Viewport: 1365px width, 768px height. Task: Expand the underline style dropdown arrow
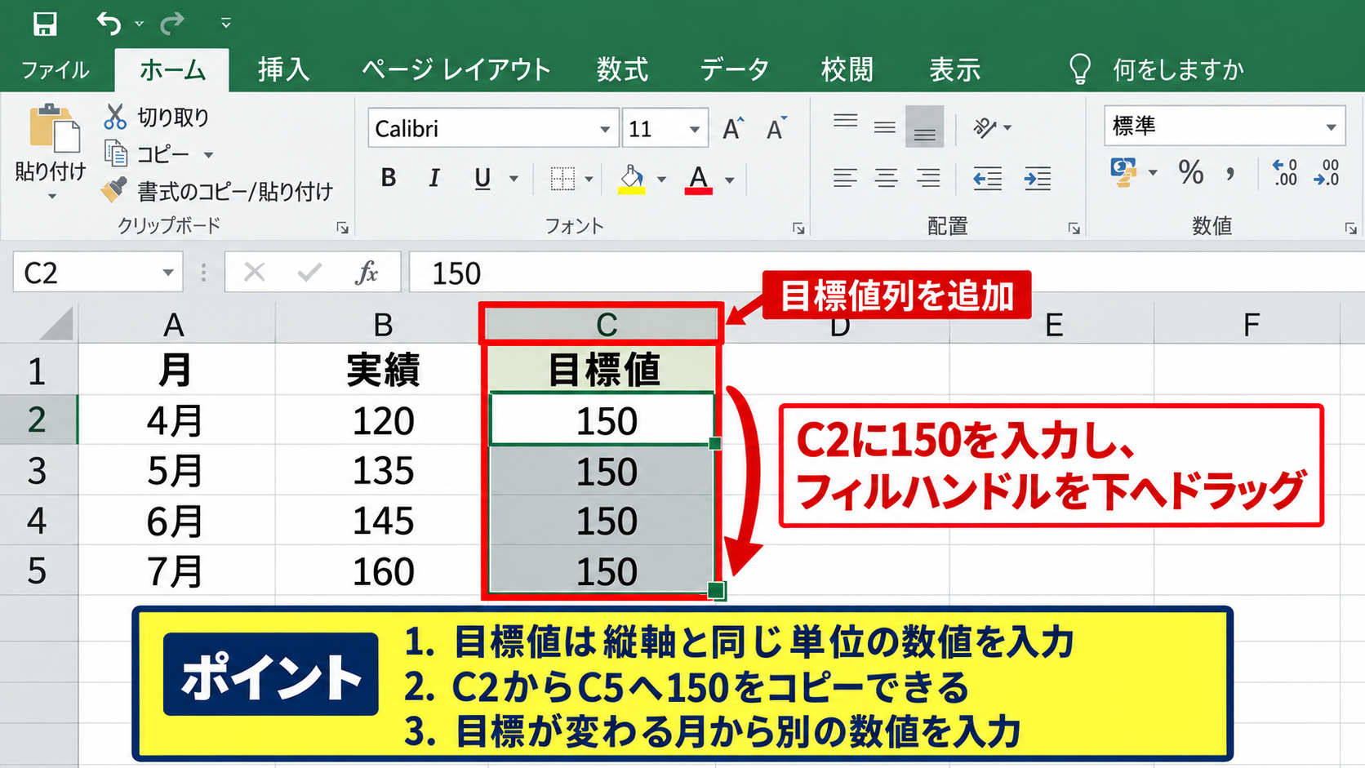click(x=514, y=179)
